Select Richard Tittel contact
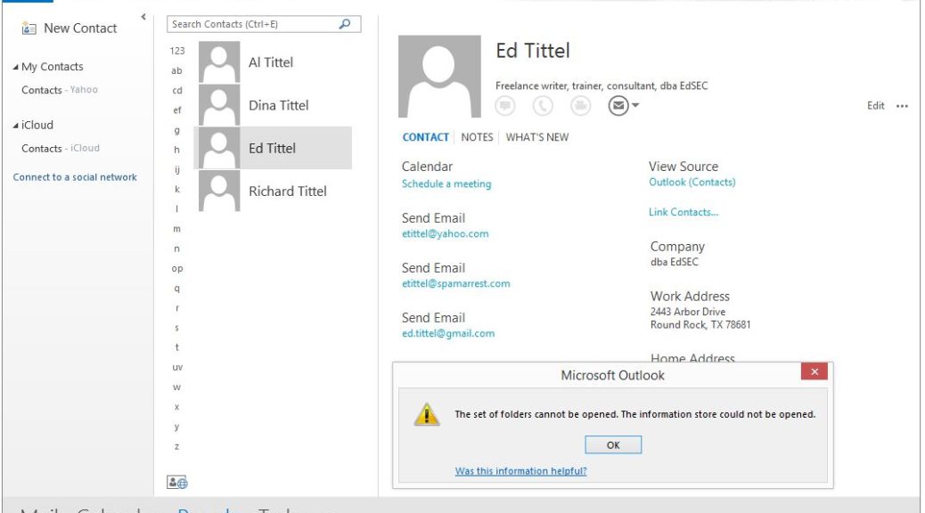925x513 pixels. click(274, 191)
